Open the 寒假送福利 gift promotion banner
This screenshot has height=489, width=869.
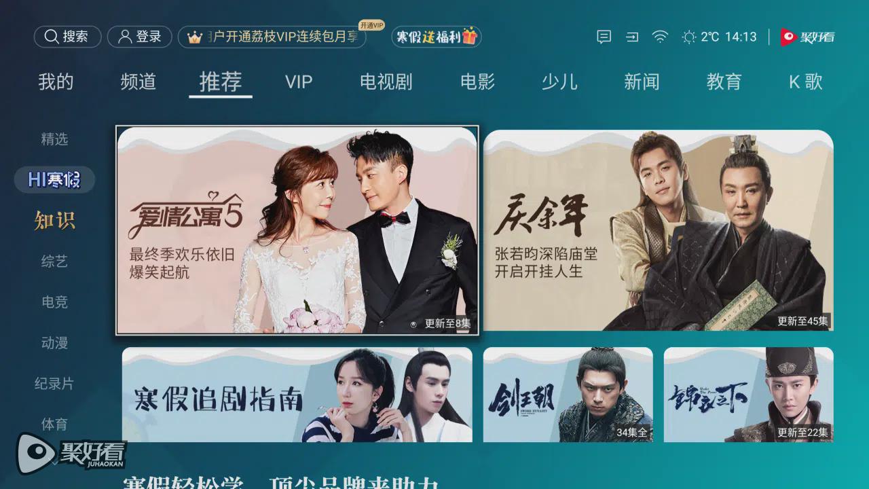coord(437,37)
